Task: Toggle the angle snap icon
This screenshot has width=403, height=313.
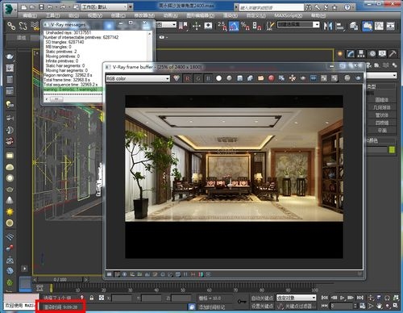Action: pos(234,26)
